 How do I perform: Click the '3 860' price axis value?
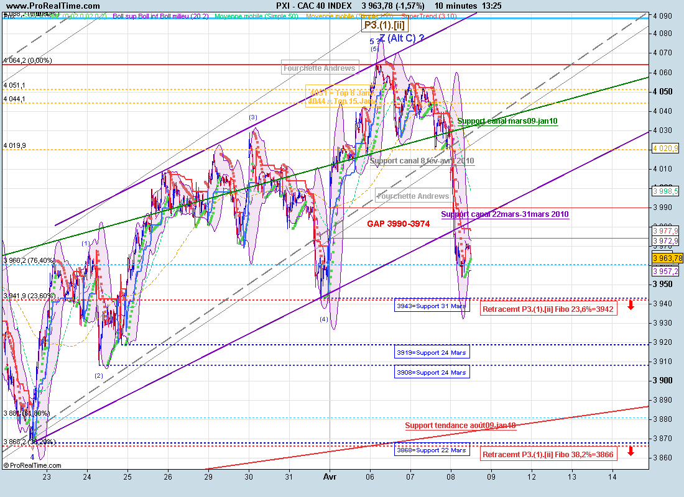pyautogui.click(x=663, y=457)
